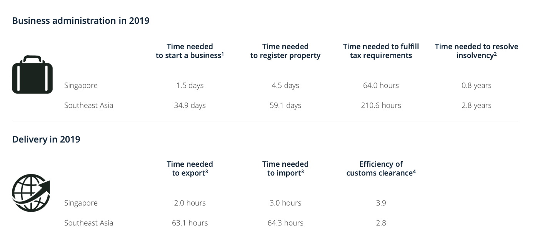
Task: Click "Time needed to fulfill tax requirements" header
Action: click(381, 51)
